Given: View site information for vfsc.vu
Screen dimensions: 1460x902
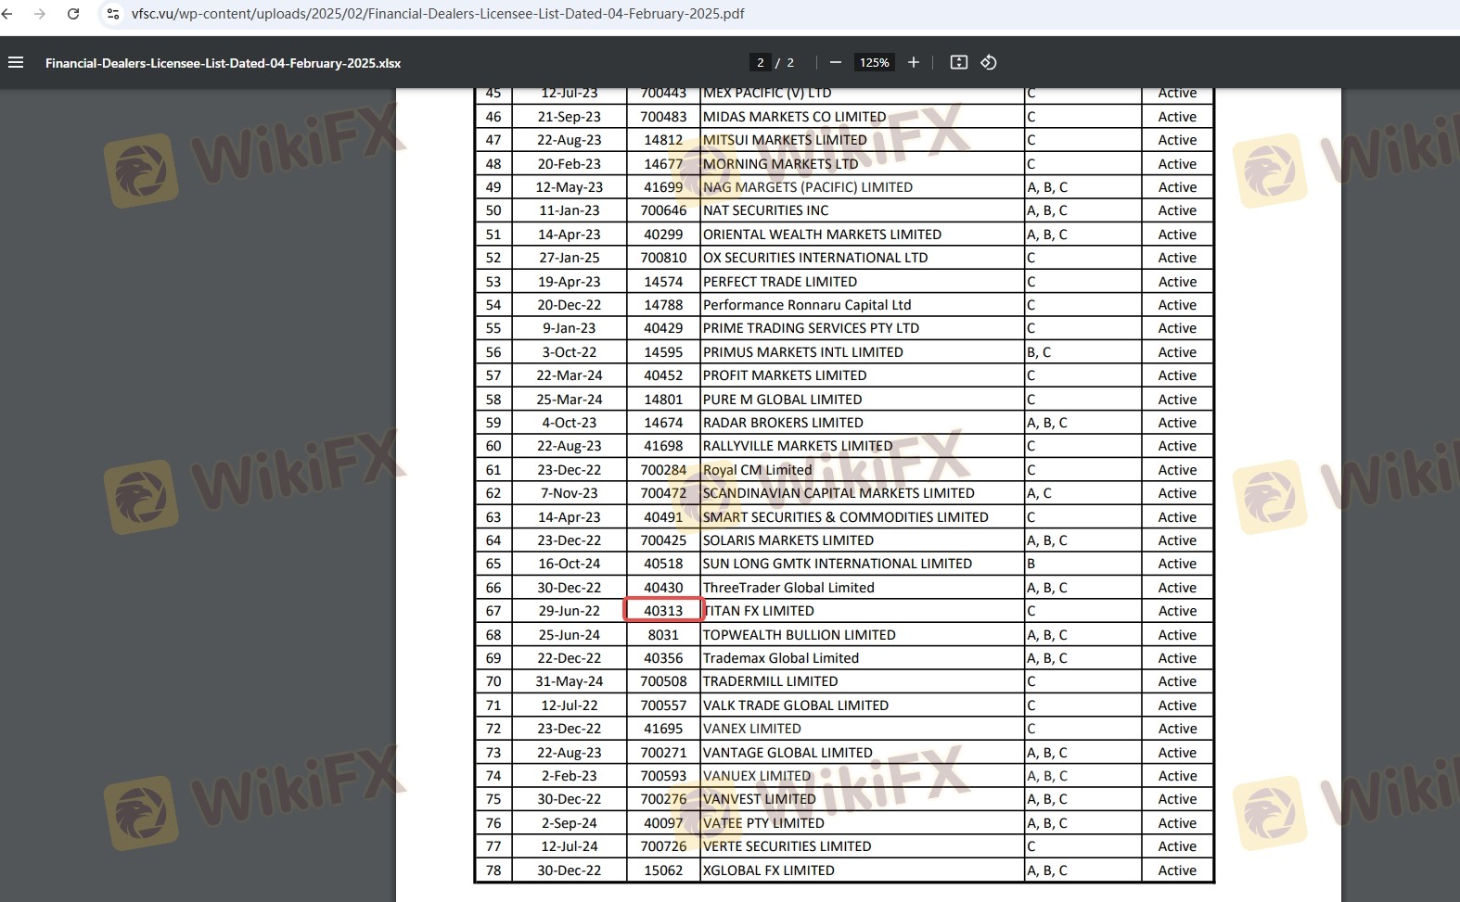Looking at the screenshot, I should 113,14.
